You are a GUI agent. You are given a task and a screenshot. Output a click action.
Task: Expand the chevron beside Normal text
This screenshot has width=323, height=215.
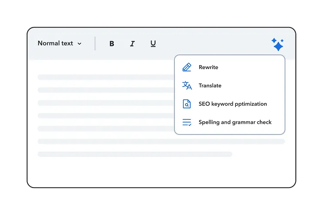coord(79,44)
